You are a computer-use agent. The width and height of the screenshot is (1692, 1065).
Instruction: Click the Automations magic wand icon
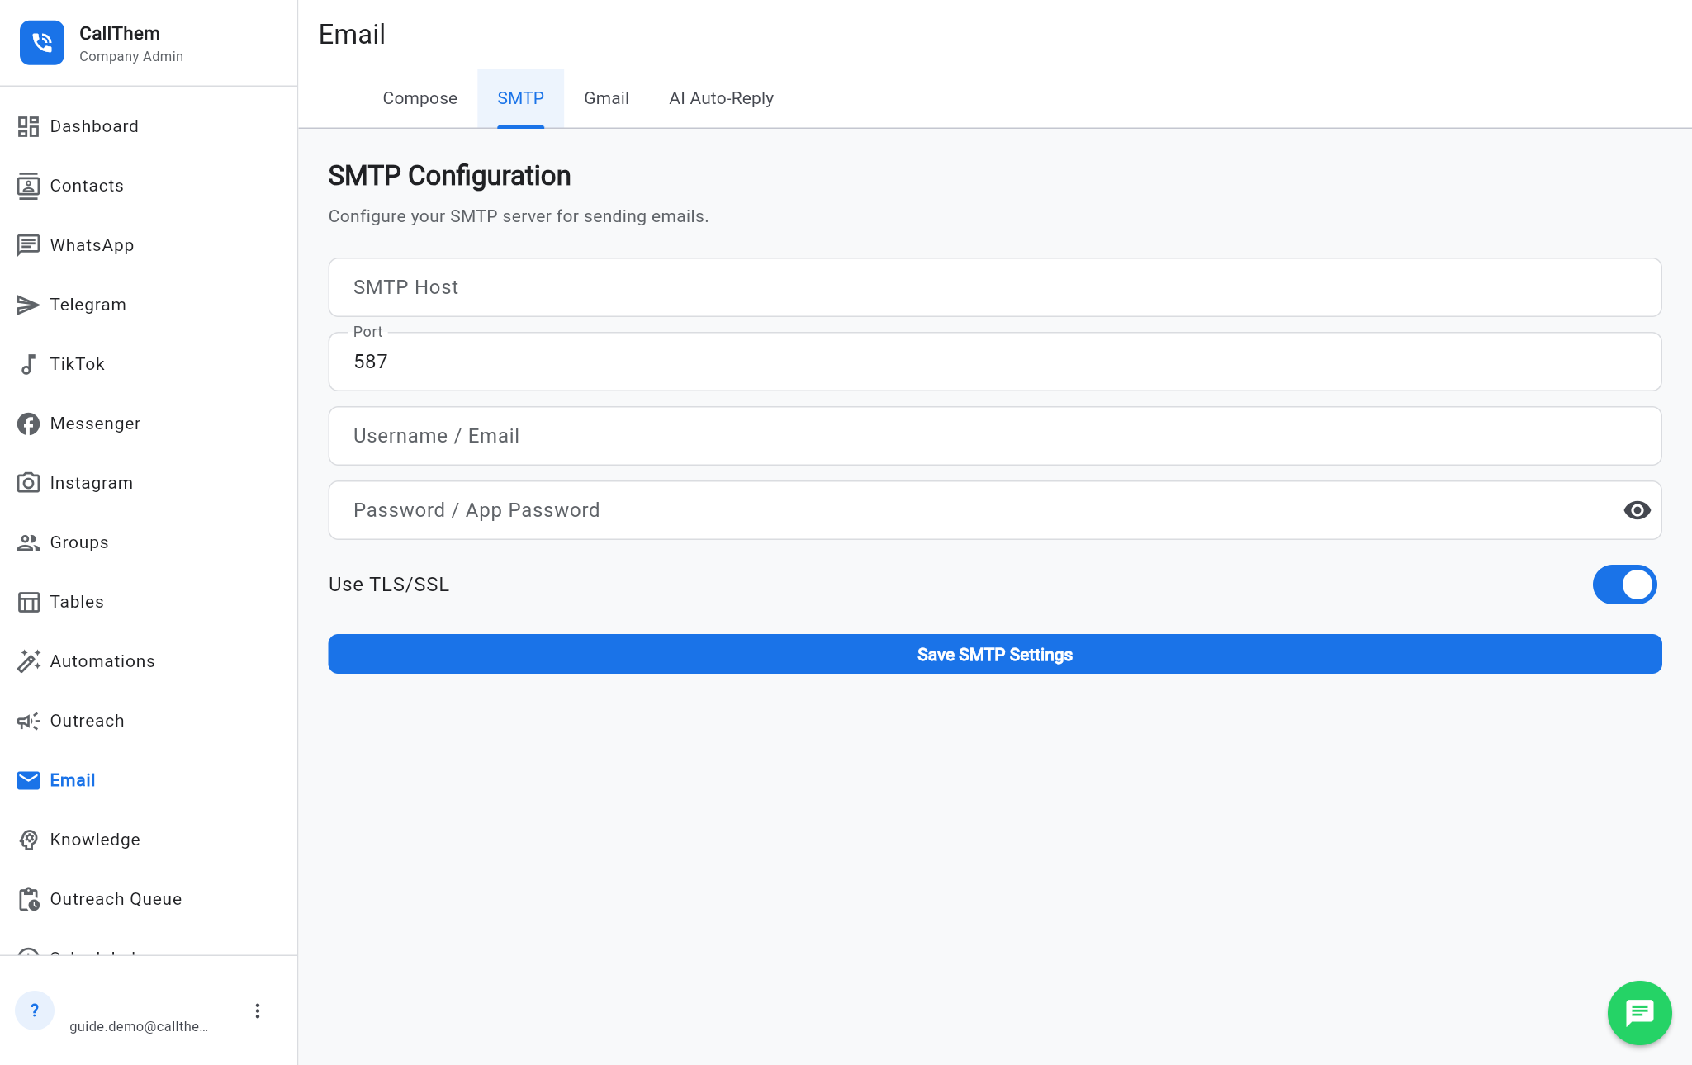[28, 661]
